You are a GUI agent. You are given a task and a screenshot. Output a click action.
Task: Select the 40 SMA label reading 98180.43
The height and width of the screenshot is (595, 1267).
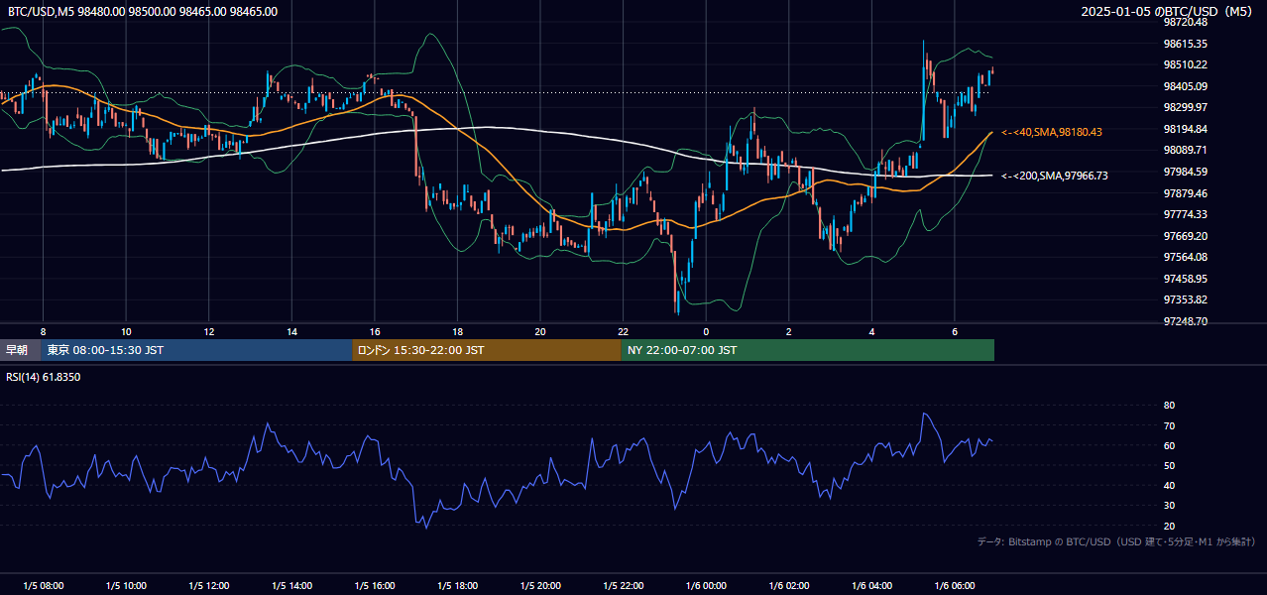(x=1052, y=132)
